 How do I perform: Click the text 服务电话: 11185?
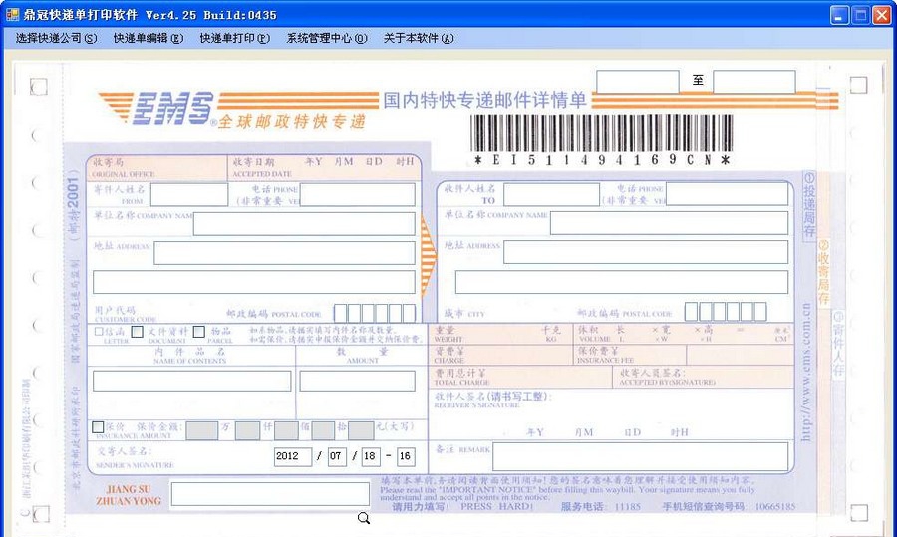(601, 507)
